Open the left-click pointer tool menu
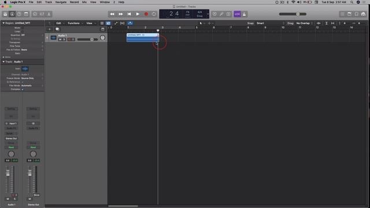This screenshot has height=208, width=370. click(x=202, y=23)
